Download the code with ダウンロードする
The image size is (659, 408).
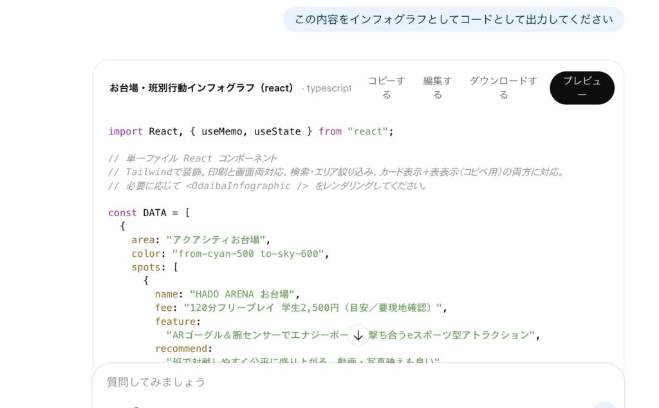pos(503,88)
